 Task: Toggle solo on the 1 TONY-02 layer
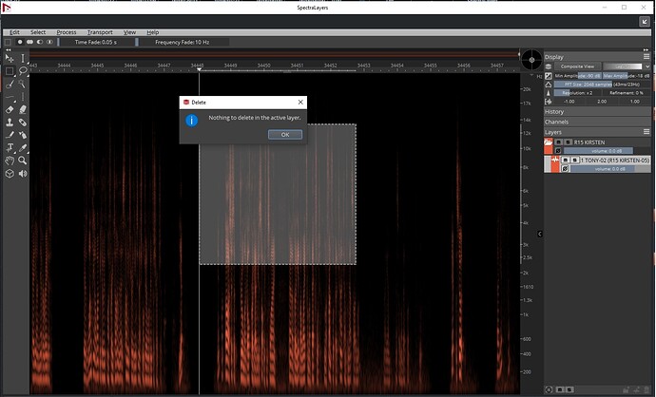(575, 161)
